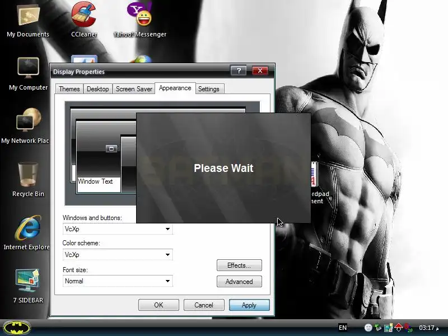
Task: Switch to the Desktop tab
Action: click(x=97, y=89)
